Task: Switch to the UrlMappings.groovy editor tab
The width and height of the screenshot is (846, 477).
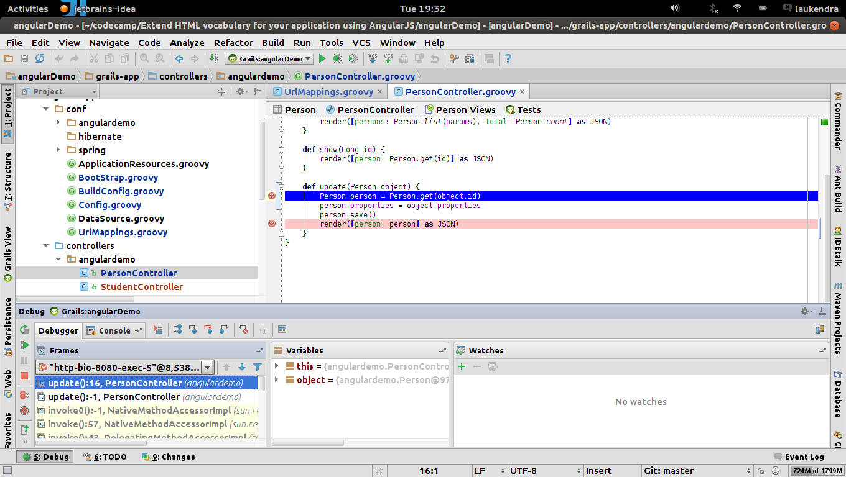Action: point(328,92)
